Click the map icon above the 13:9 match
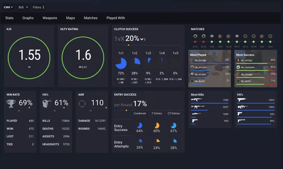 (220, 36)
